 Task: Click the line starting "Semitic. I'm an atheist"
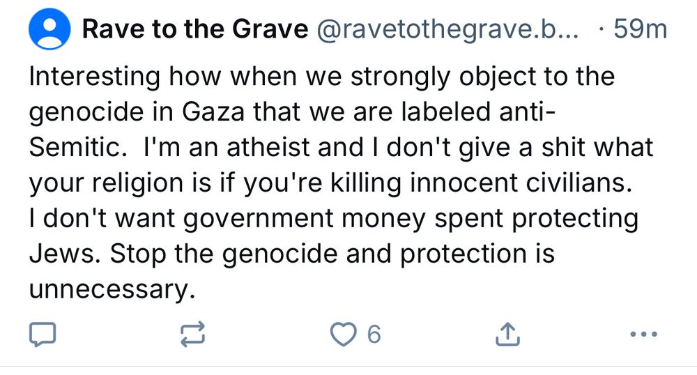tap(340, 148)
